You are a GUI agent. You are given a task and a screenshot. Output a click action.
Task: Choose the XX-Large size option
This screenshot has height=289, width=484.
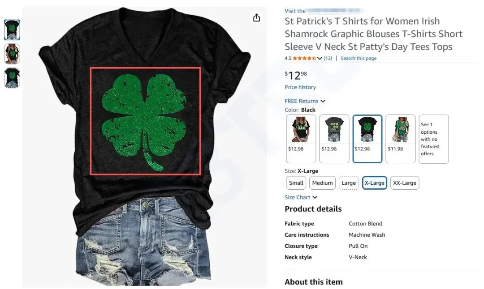(405, 183)
